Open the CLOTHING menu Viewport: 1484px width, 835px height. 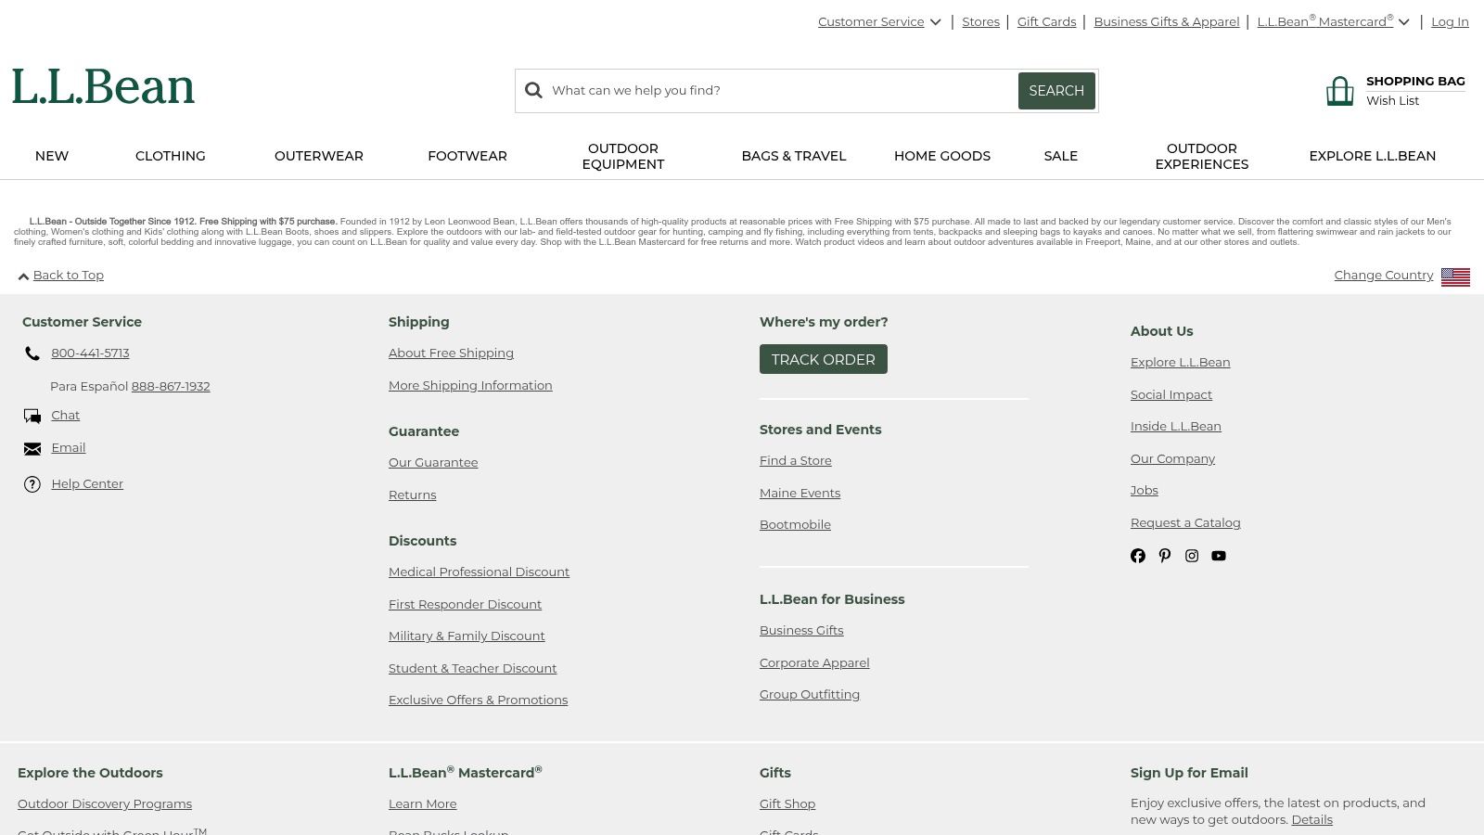[x=171, y=156]
